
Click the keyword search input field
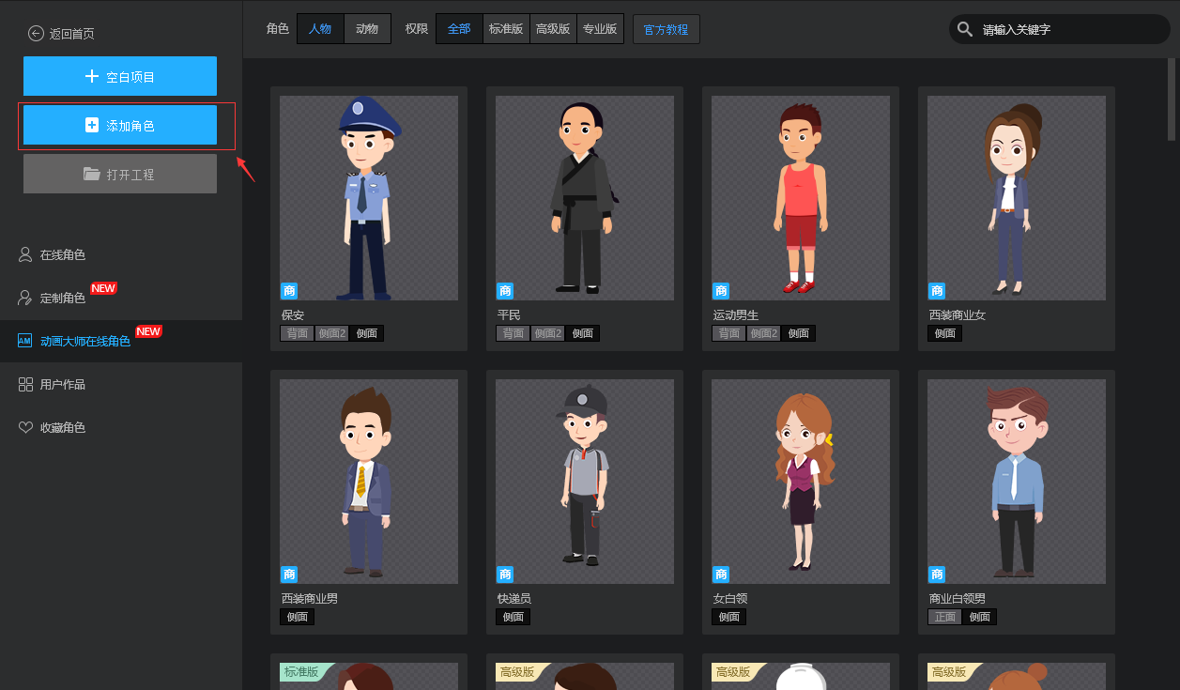pyautogui.click(x=1070, y=29)
